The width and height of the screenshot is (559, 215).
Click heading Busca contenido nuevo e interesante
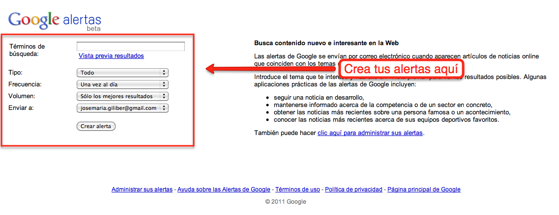326,43
